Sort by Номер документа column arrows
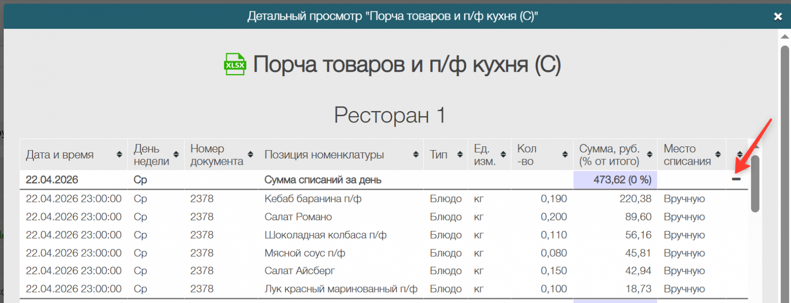Image resolution: width=791 pixels, height=303 pixels. click(250, 154)
